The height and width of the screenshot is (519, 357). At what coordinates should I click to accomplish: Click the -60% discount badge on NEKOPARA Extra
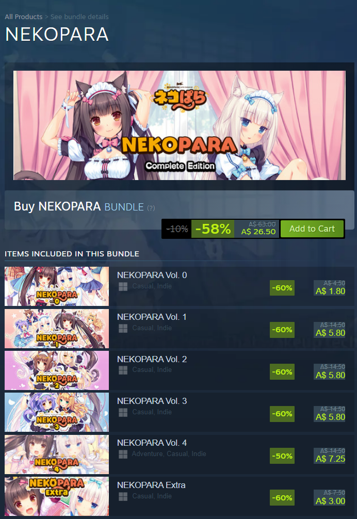(x=282, y=498)
